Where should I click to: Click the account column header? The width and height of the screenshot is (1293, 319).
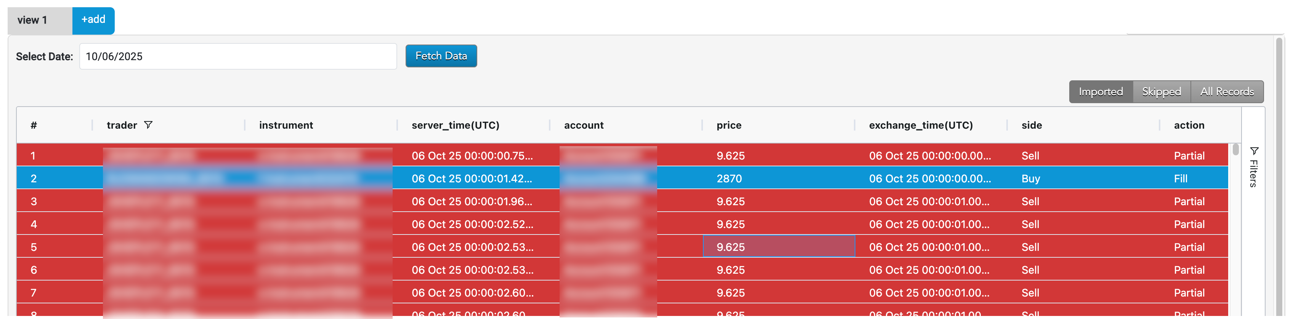(x=583, y=125)
